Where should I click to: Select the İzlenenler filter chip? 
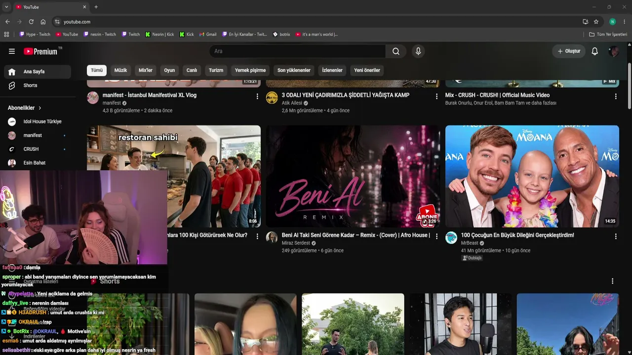point(332,71)
